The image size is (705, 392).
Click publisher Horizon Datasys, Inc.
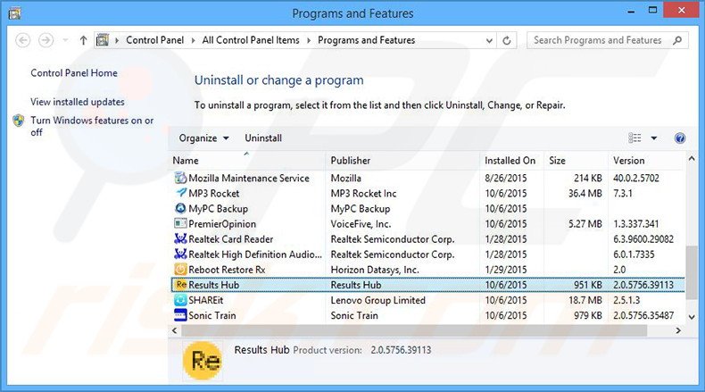pyautogui.click(x=375, y=270)
